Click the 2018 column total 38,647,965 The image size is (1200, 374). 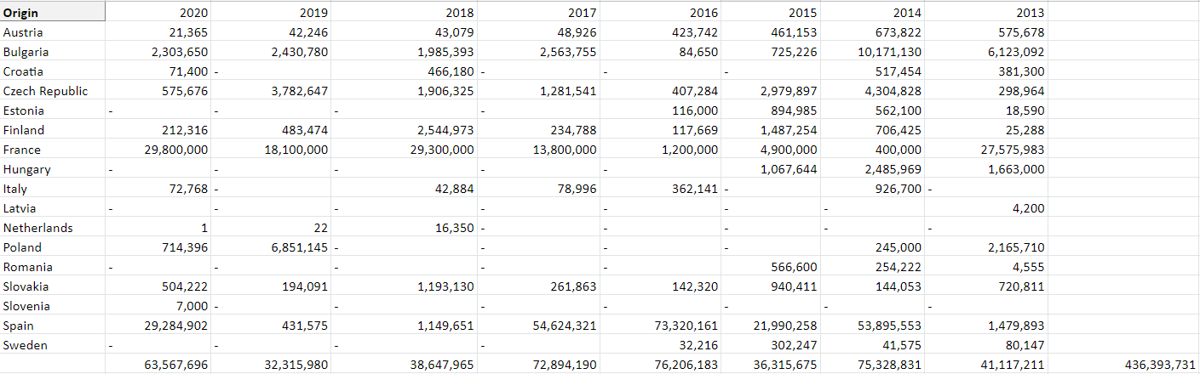point(405,365)
